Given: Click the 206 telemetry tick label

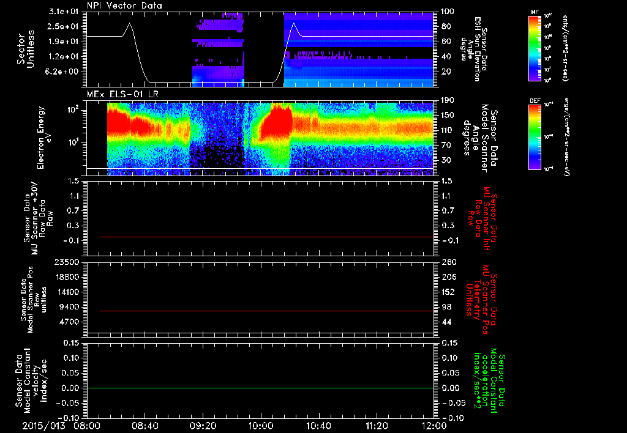Looking at the screenshot, I should tap(449, 277).
